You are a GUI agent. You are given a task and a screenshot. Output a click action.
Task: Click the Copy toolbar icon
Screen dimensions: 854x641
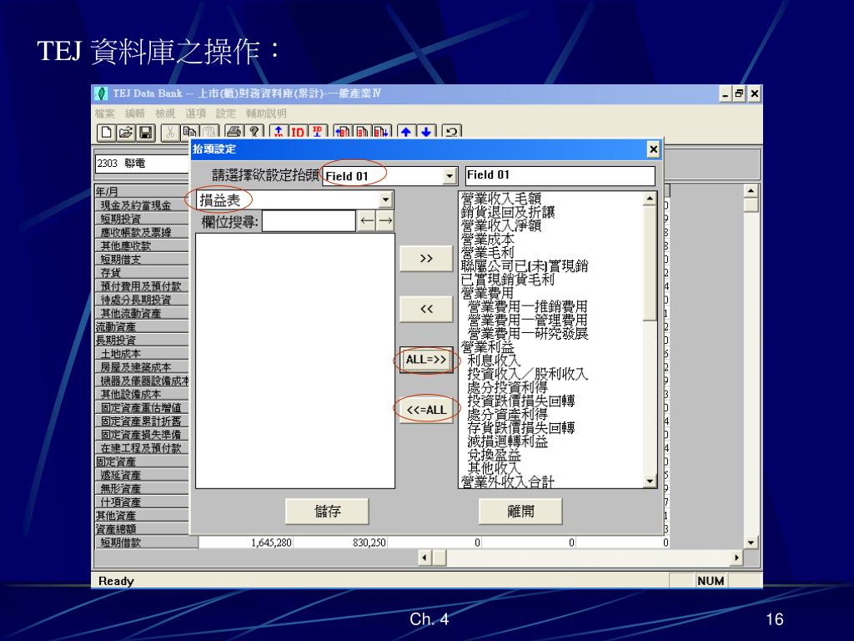coord(189,132)
